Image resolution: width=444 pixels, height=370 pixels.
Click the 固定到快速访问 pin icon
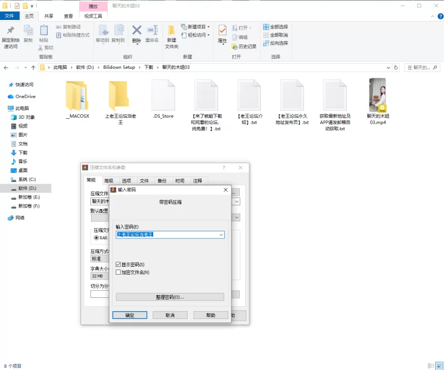pos(11,31)
